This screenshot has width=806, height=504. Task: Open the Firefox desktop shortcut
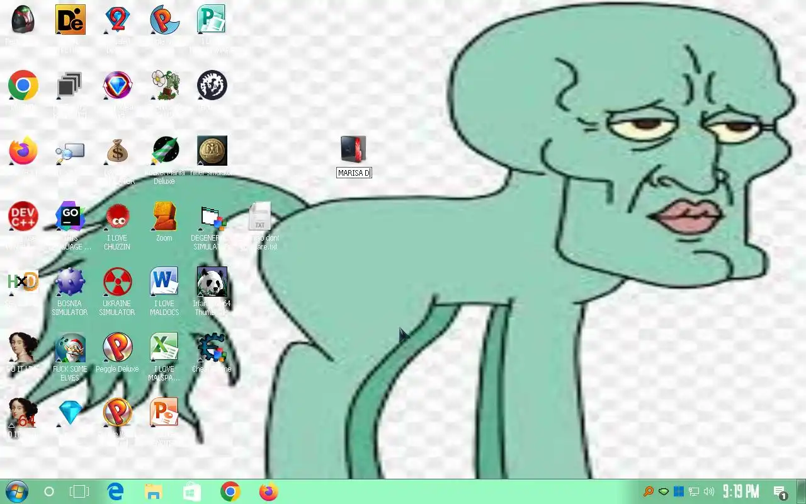tap(23, 151)
